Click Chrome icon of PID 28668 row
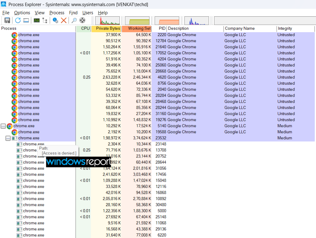This screenshot has height=238, width=316. 14,71
